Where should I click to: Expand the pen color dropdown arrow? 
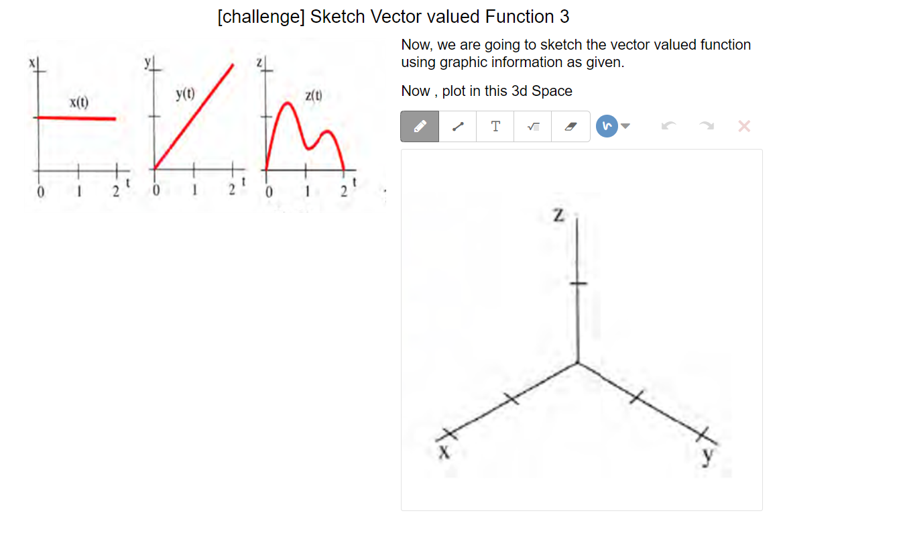pos(625,126)
